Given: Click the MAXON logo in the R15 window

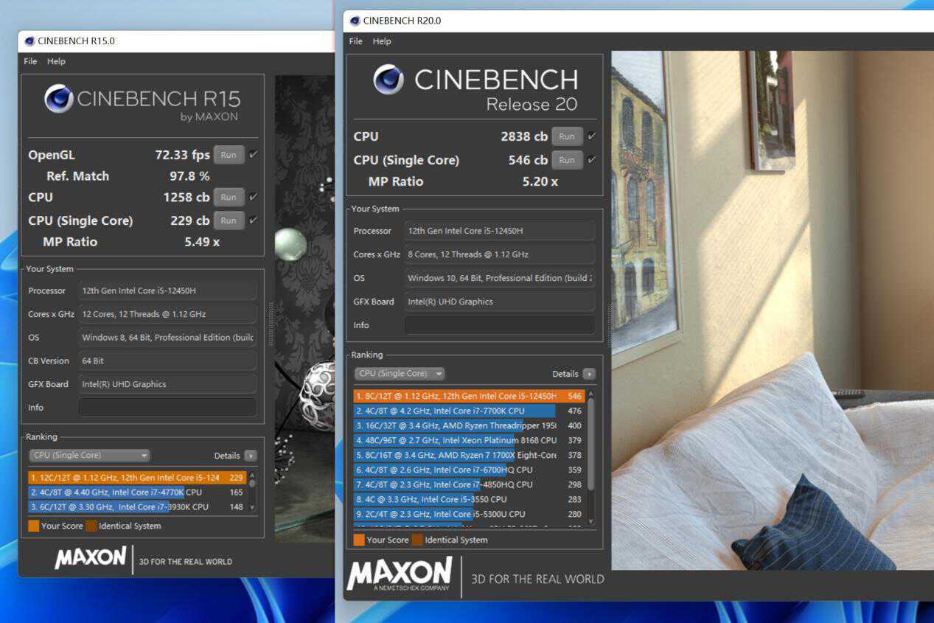Looking at the screenshot, I should coord(91,558).
